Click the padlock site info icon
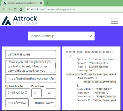Viewport: 123px width, 111px height. tap(28, 9)
